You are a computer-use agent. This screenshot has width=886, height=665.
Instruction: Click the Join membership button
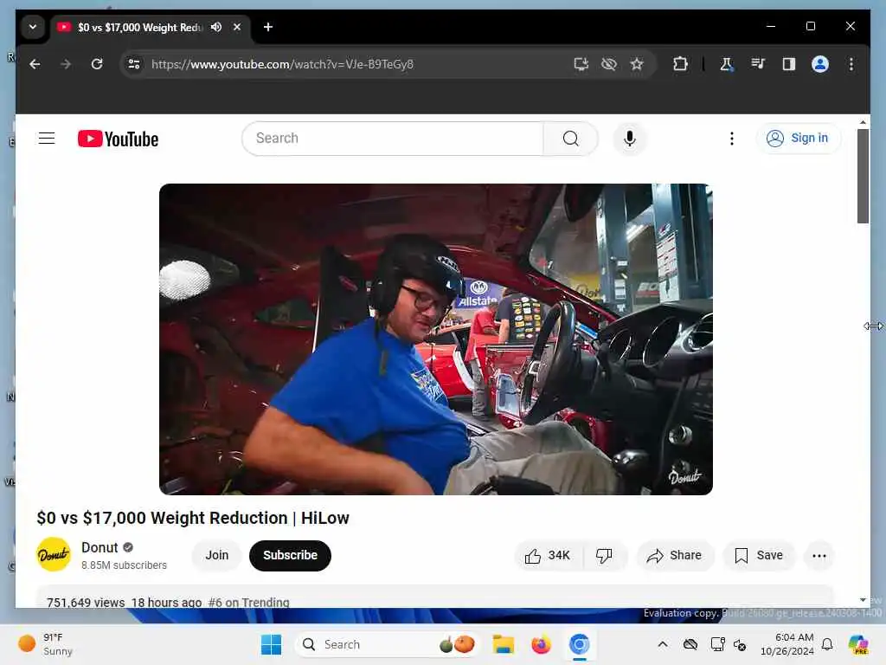[217, 555]
